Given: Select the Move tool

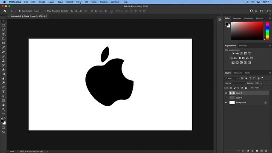Looking at the screenshot, I should pos(3,21).
